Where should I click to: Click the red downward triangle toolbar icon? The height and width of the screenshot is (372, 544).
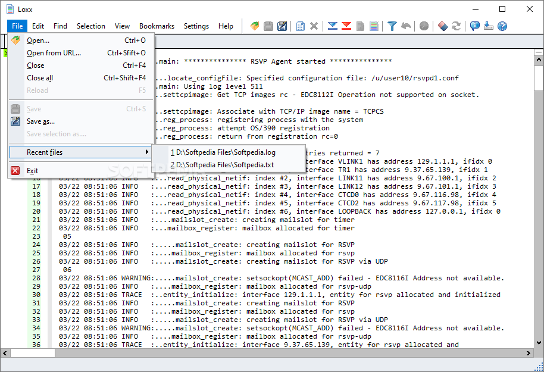pyautogui.click(x=346, y=26)
